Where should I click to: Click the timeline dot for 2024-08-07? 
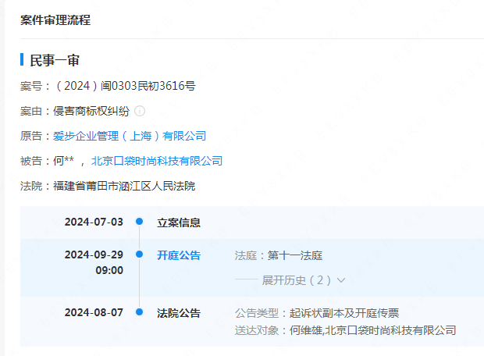140,311
